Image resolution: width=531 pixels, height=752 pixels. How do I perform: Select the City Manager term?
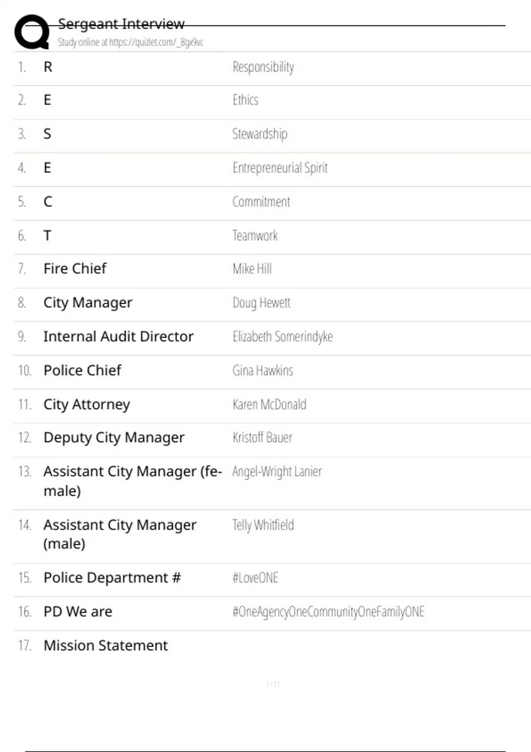coord(88,303)
